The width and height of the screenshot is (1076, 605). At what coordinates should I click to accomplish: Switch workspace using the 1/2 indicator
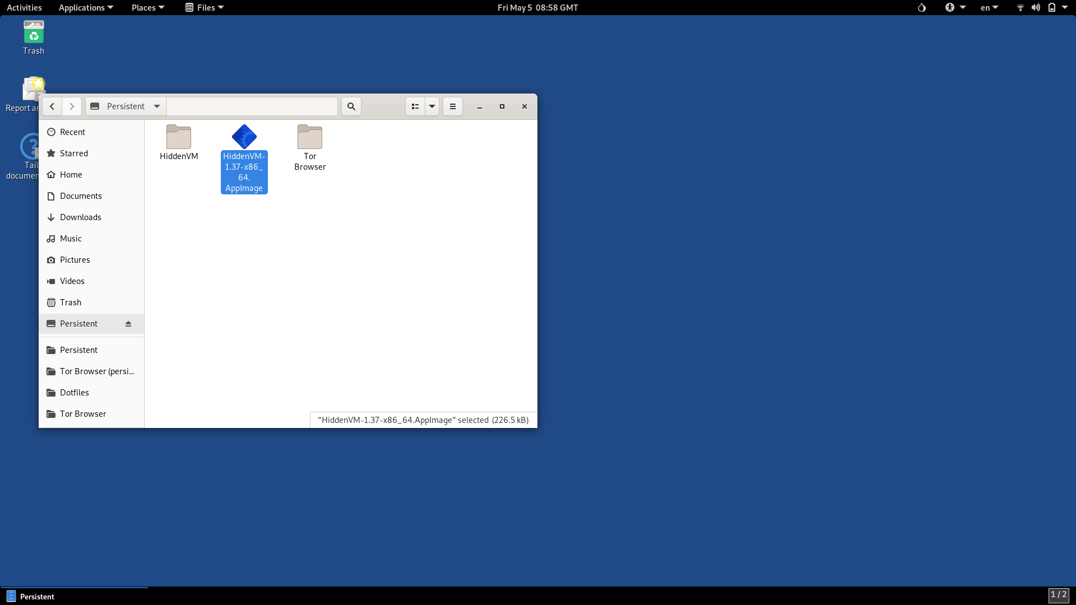click(x=1058, y=595)
